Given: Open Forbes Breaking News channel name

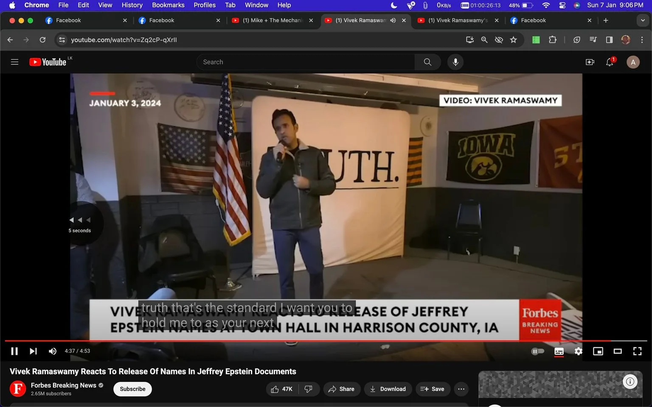Looking at the screenshot, I should click(64, 385).
